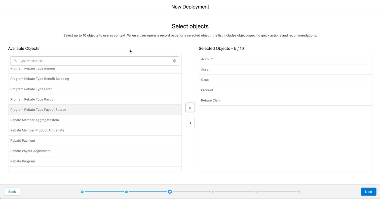Click the first completed step checkmark
Screen dimensions: 380x199
[x=82, y=192]
